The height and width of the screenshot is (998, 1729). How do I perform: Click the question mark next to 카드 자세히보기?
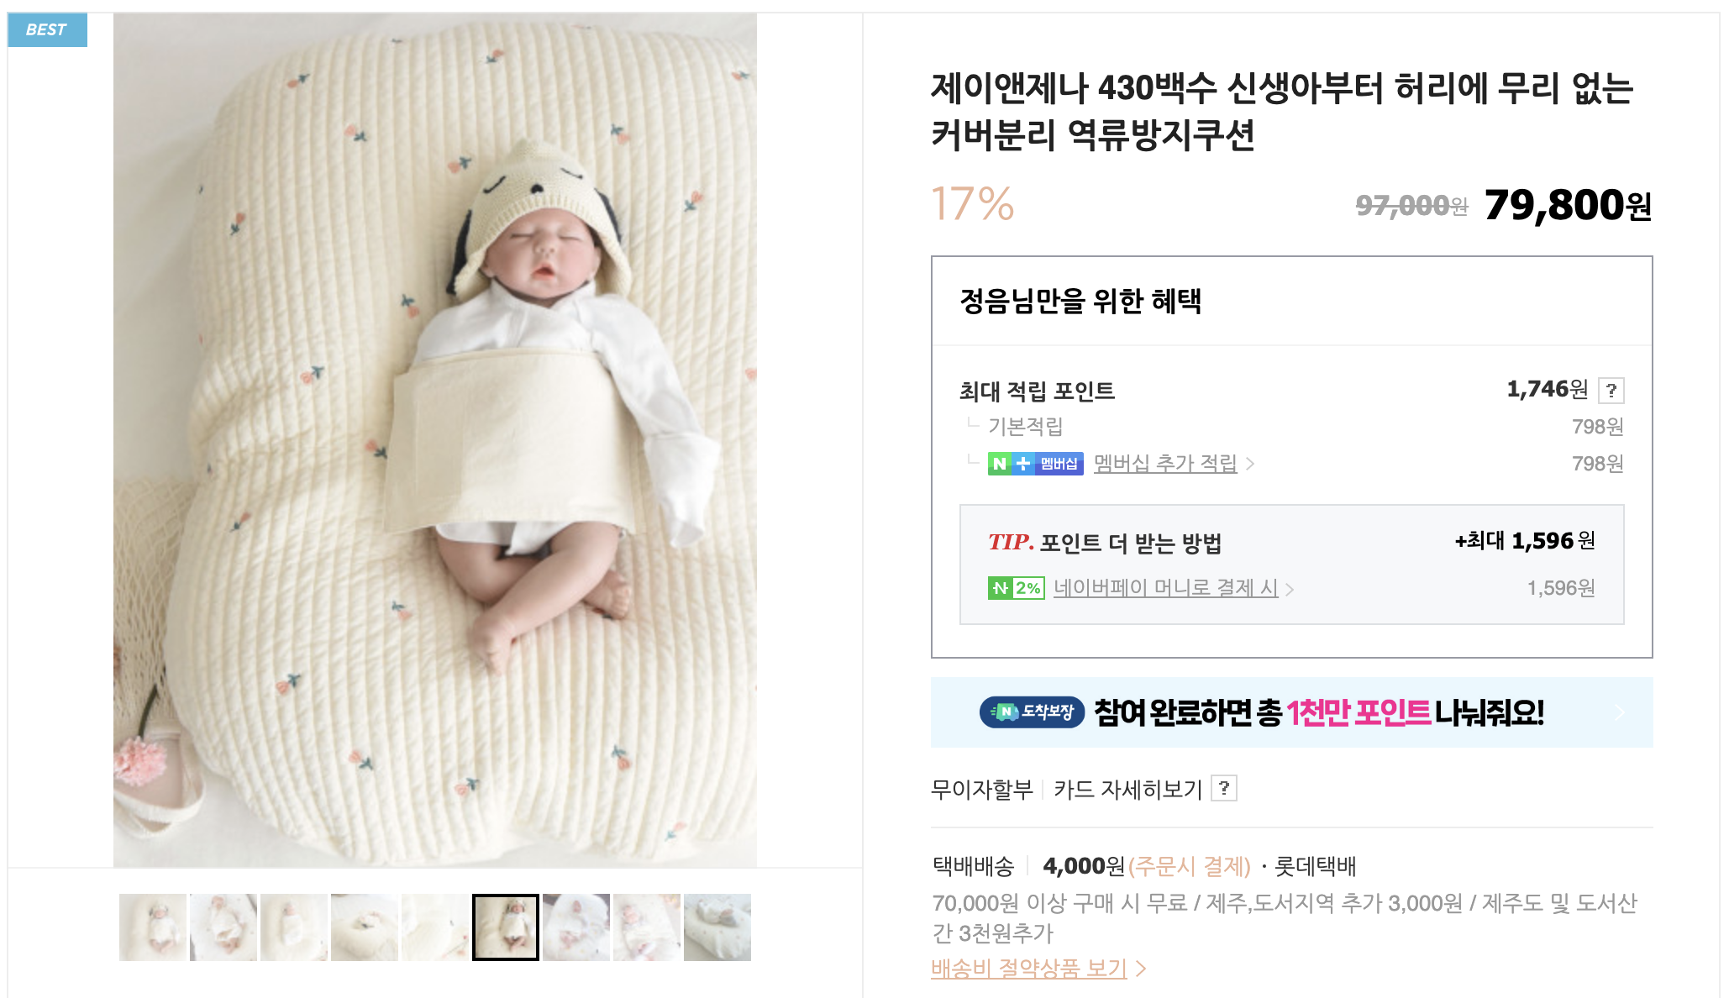pyautogui.click(x=1224, y=788)
